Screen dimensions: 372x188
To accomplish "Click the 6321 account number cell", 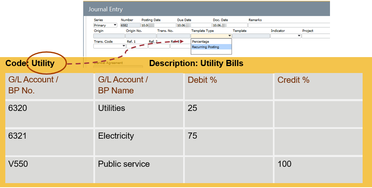I will coord(49,142).
